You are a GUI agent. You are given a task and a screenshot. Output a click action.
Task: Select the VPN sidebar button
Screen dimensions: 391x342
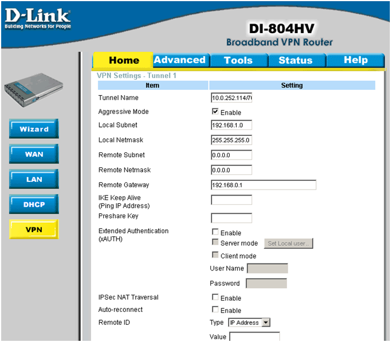(x=34, y=230)
